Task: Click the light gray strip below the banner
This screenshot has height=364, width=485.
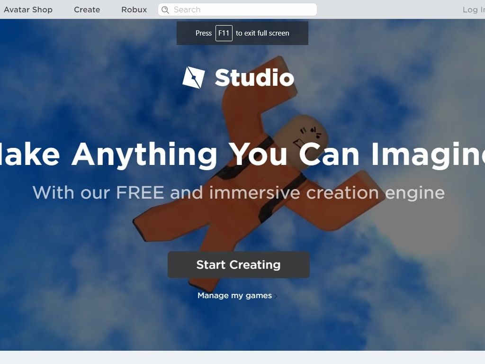Action: tap(242, 357)
